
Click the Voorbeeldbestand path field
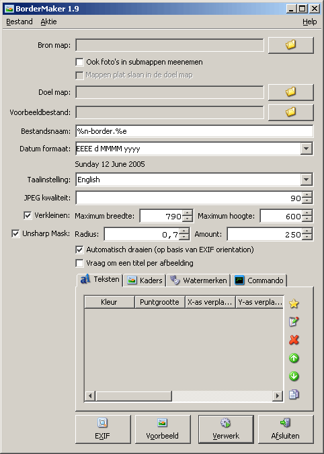point(169,112)
